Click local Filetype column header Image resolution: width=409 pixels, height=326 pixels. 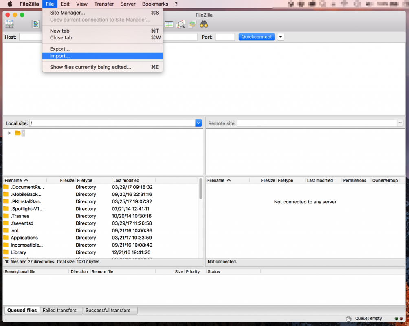click(94, 180)
